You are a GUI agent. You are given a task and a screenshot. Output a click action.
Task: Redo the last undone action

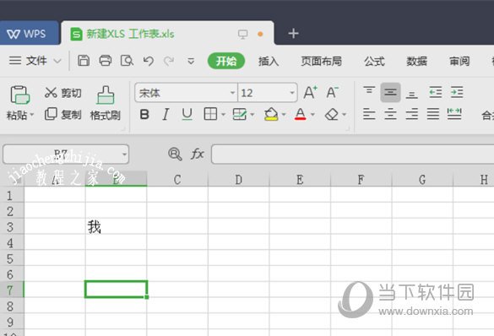click(x=169, y=61)
